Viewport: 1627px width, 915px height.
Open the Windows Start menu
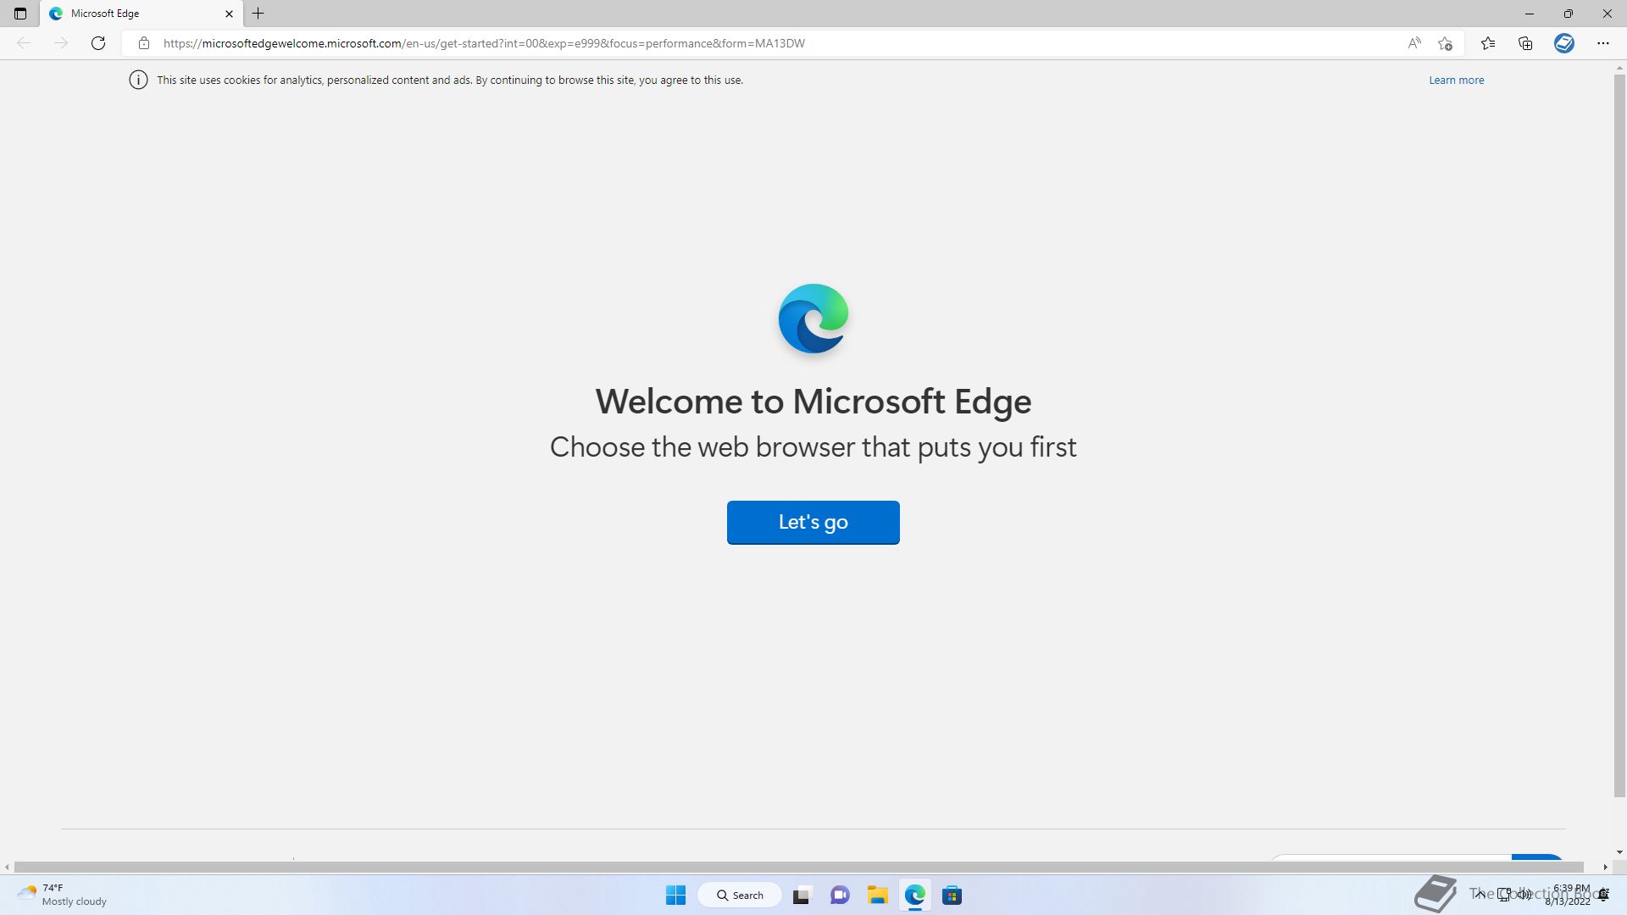[675, 896]
